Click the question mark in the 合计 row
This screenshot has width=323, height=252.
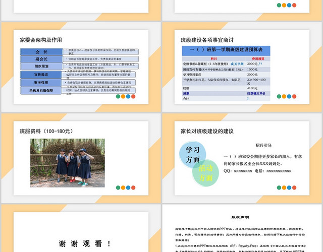pyautogui.click(x=248, y=99)
